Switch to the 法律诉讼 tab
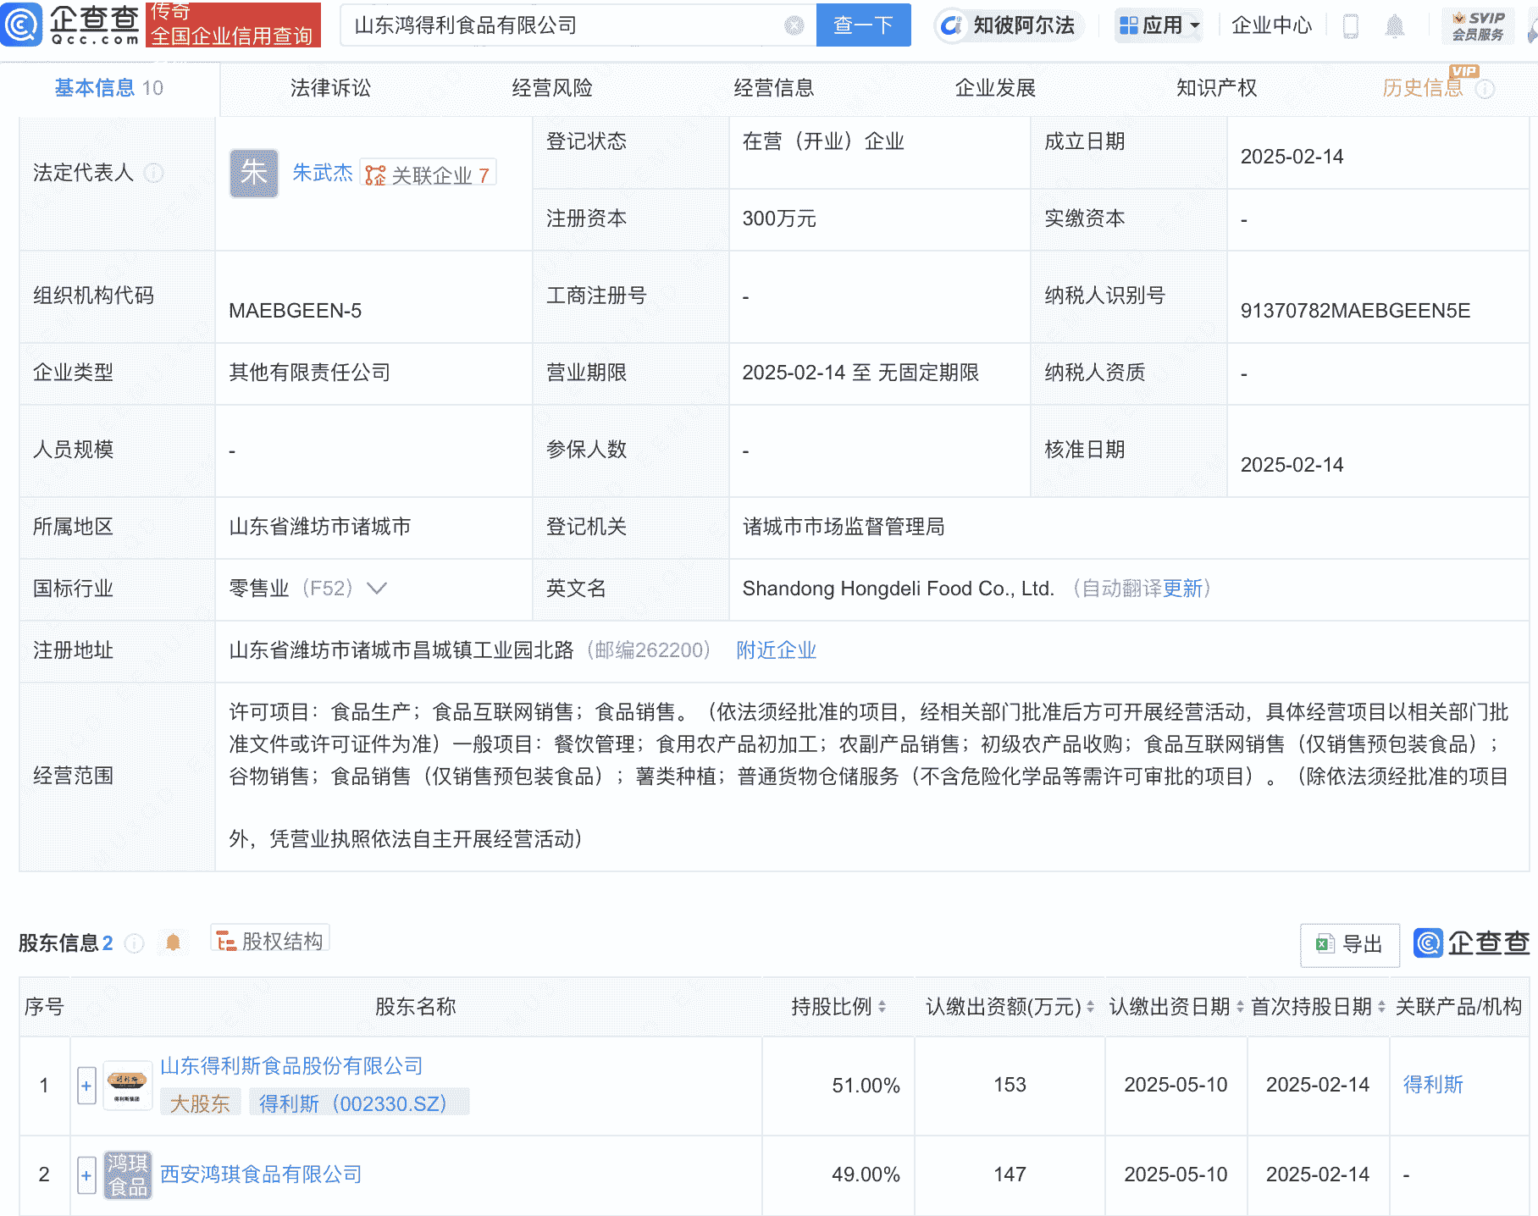Image resolution: width=1538 pixels, height=1216 pixels. 329,87
